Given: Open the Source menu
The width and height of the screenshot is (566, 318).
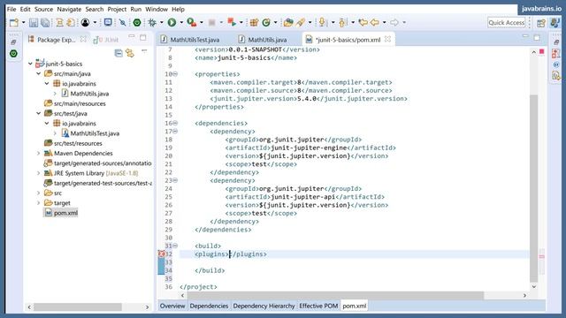Looking at the screenshot, I should tap(43, 9).
